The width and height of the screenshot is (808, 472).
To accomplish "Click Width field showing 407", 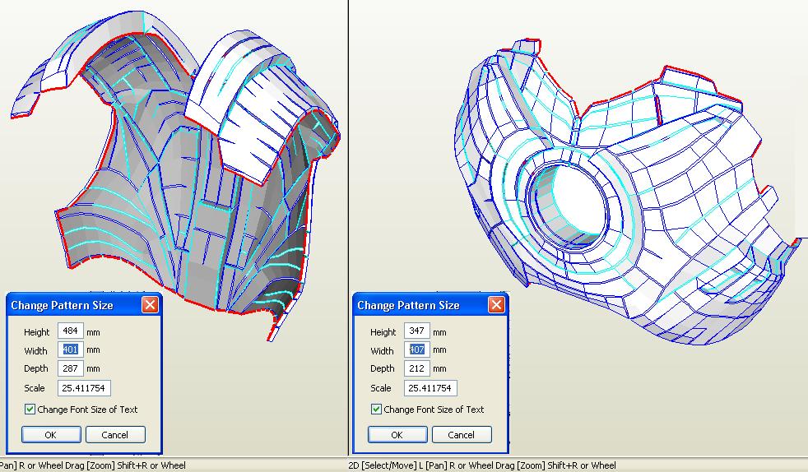I will coord(417,349).
